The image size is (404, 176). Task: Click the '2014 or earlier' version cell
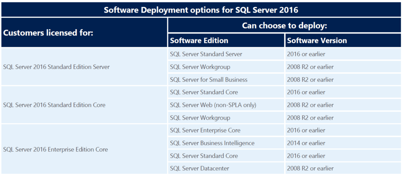[306, 143]
